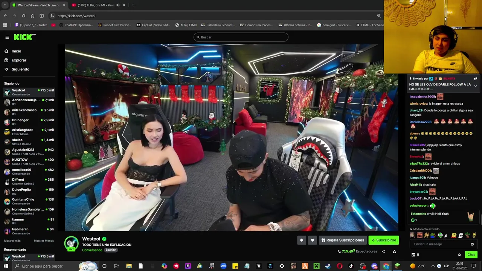
Task: Open KUKITOW's channel in the sidebar
Action: 29,161
